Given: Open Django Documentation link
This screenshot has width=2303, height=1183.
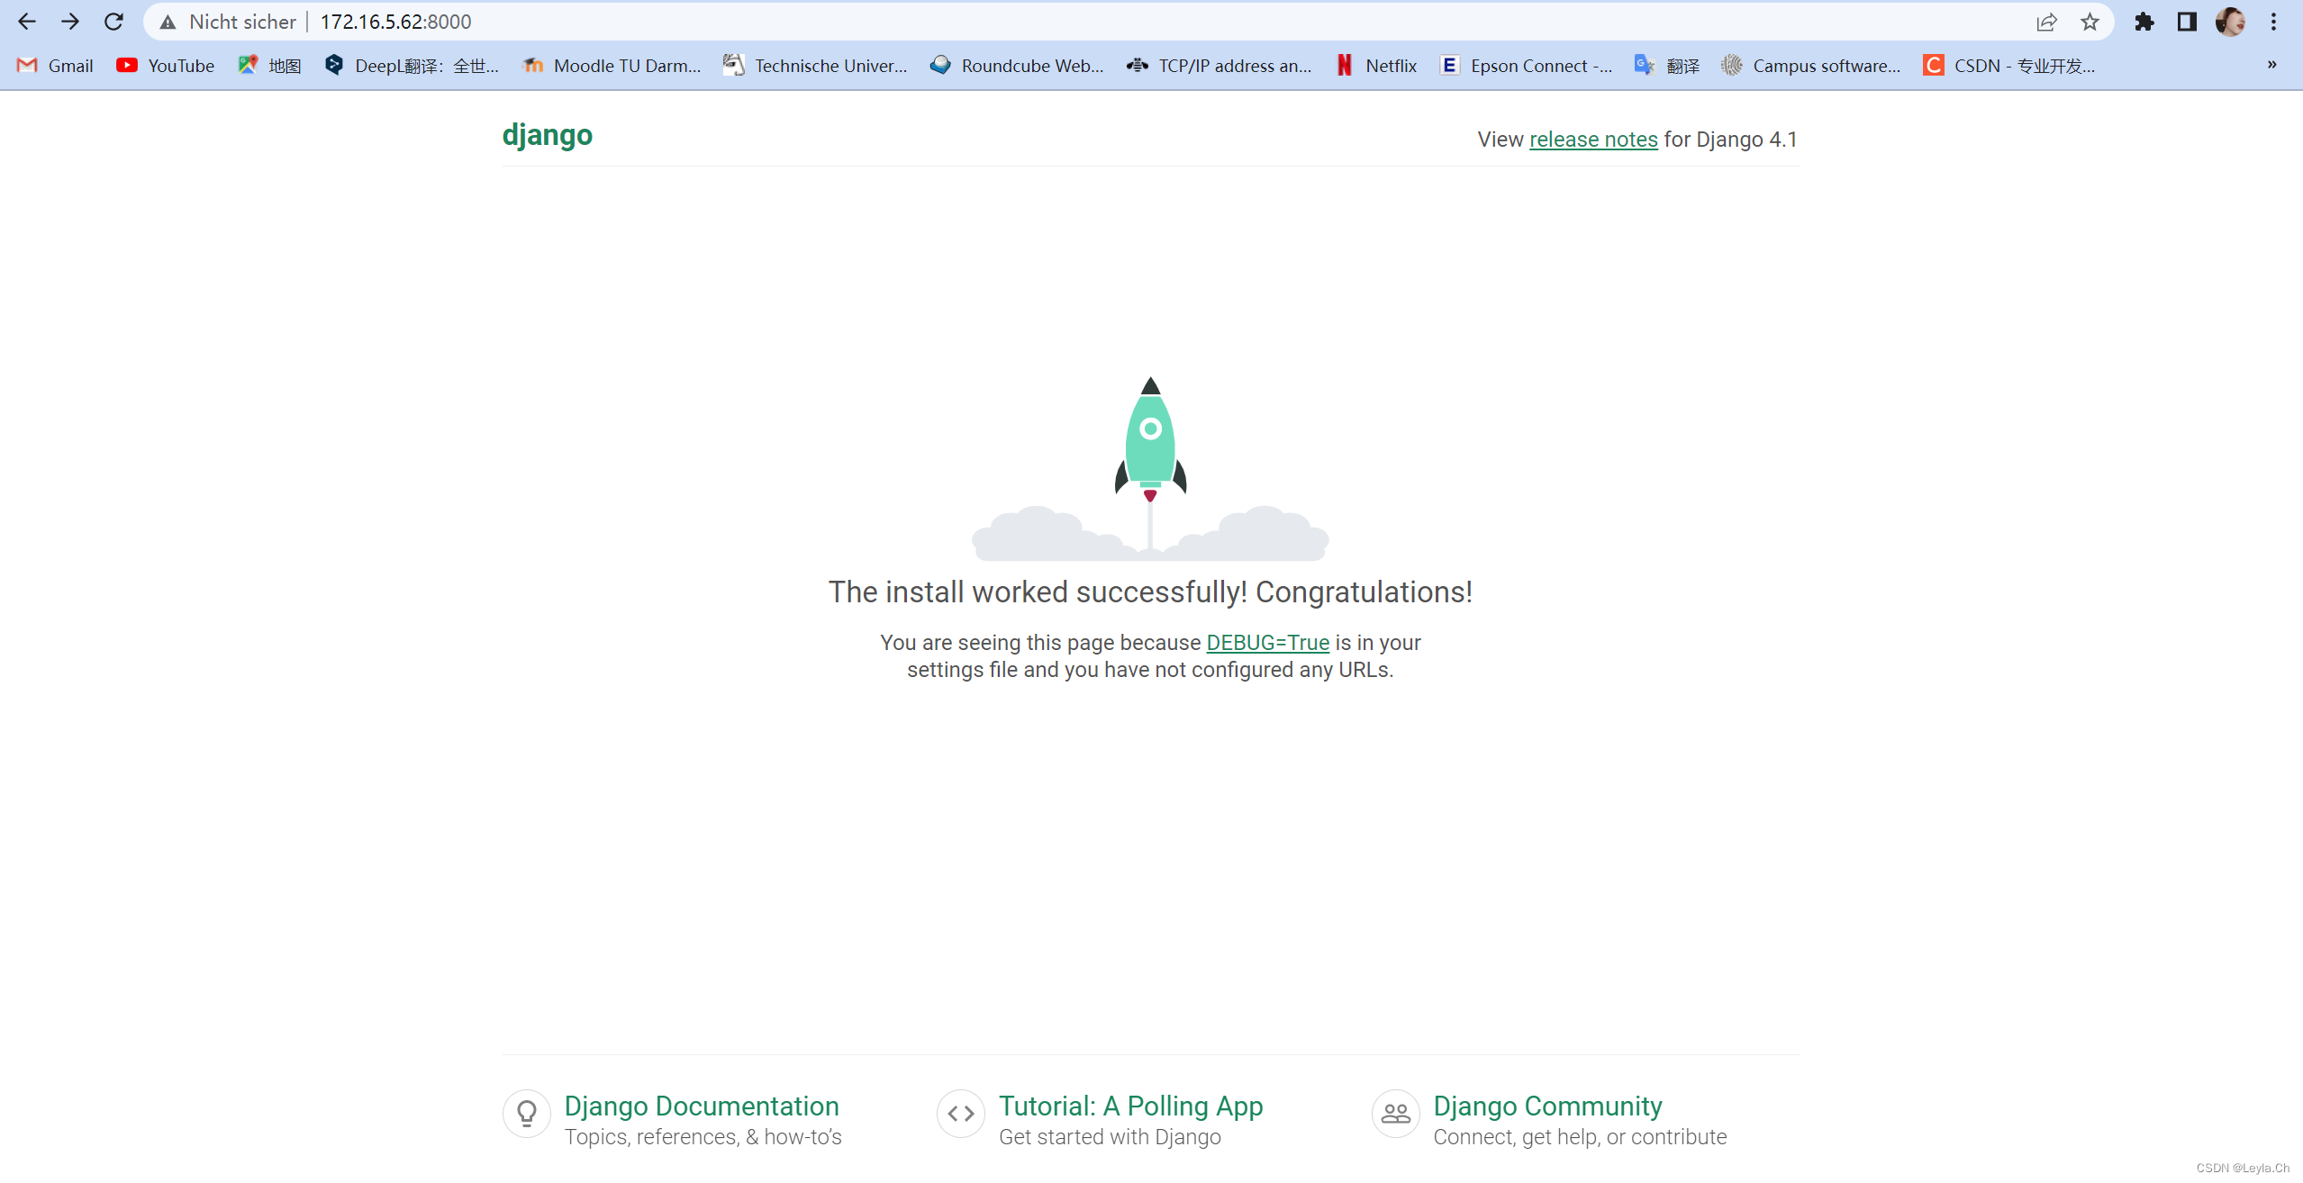Looking at the screenshot, I should click(701, 1106).
